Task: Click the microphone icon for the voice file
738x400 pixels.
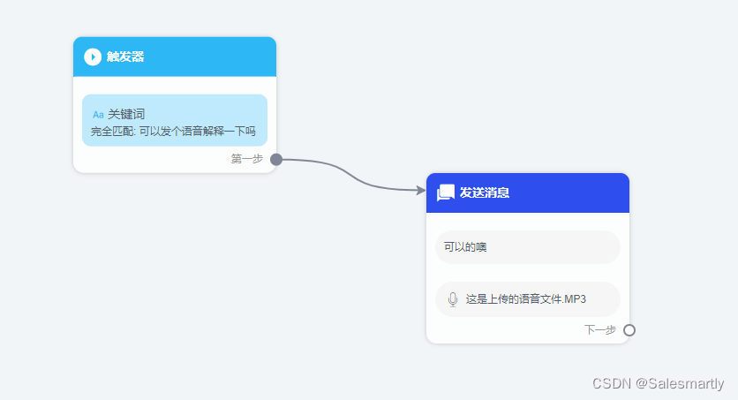Action: pyautogui.click(x=452, y=299)
